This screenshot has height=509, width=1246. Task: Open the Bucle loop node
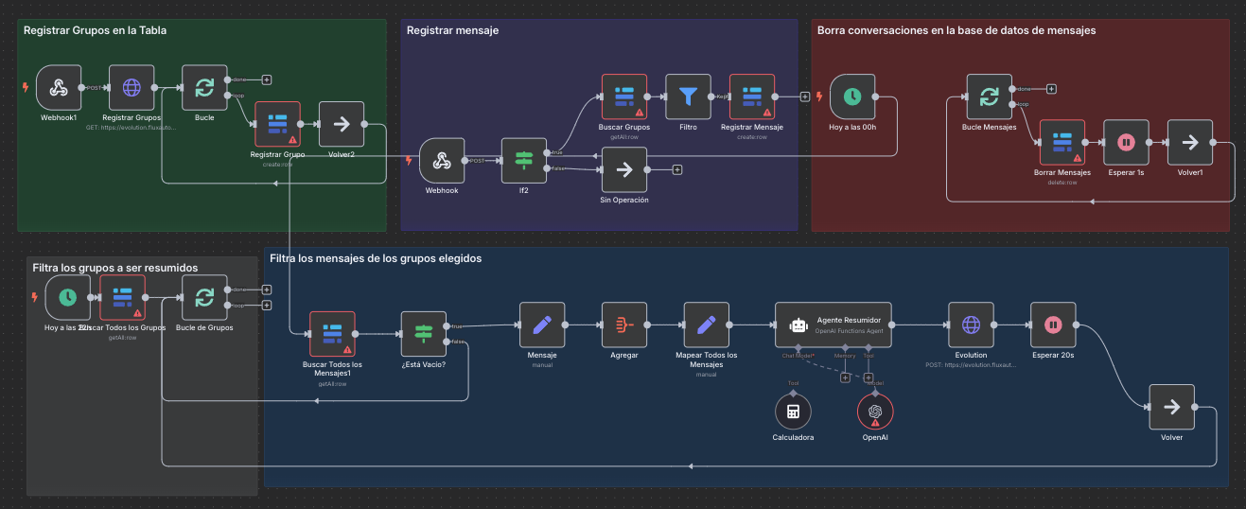(x=204, y=88)
